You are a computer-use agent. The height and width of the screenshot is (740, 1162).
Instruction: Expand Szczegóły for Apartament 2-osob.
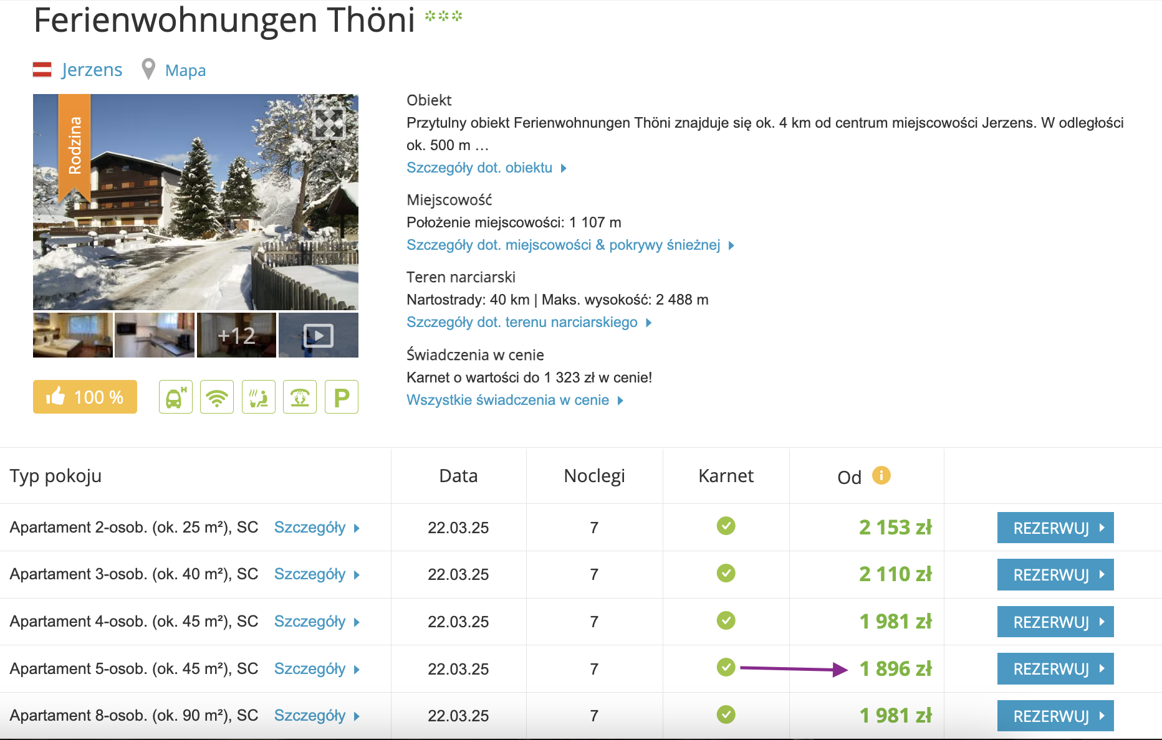[x=317, y=528]
